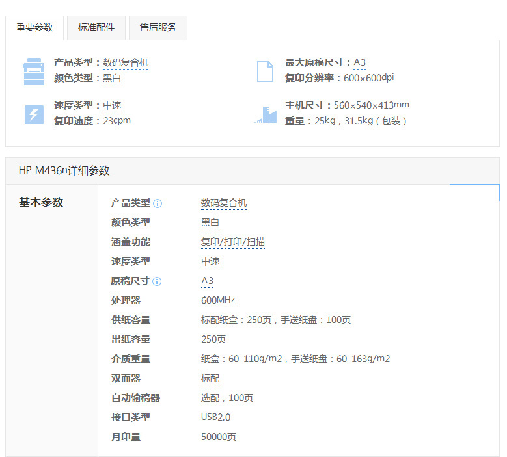Viewport: 507px width, 457px height.
Task: Click A3 link next to 最大原稿尺寸
Action: [x=359, y=63]
